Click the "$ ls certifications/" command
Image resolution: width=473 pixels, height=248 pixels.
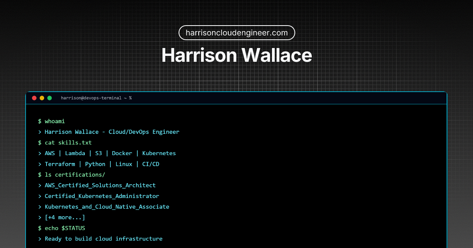(x=71, y=175)
